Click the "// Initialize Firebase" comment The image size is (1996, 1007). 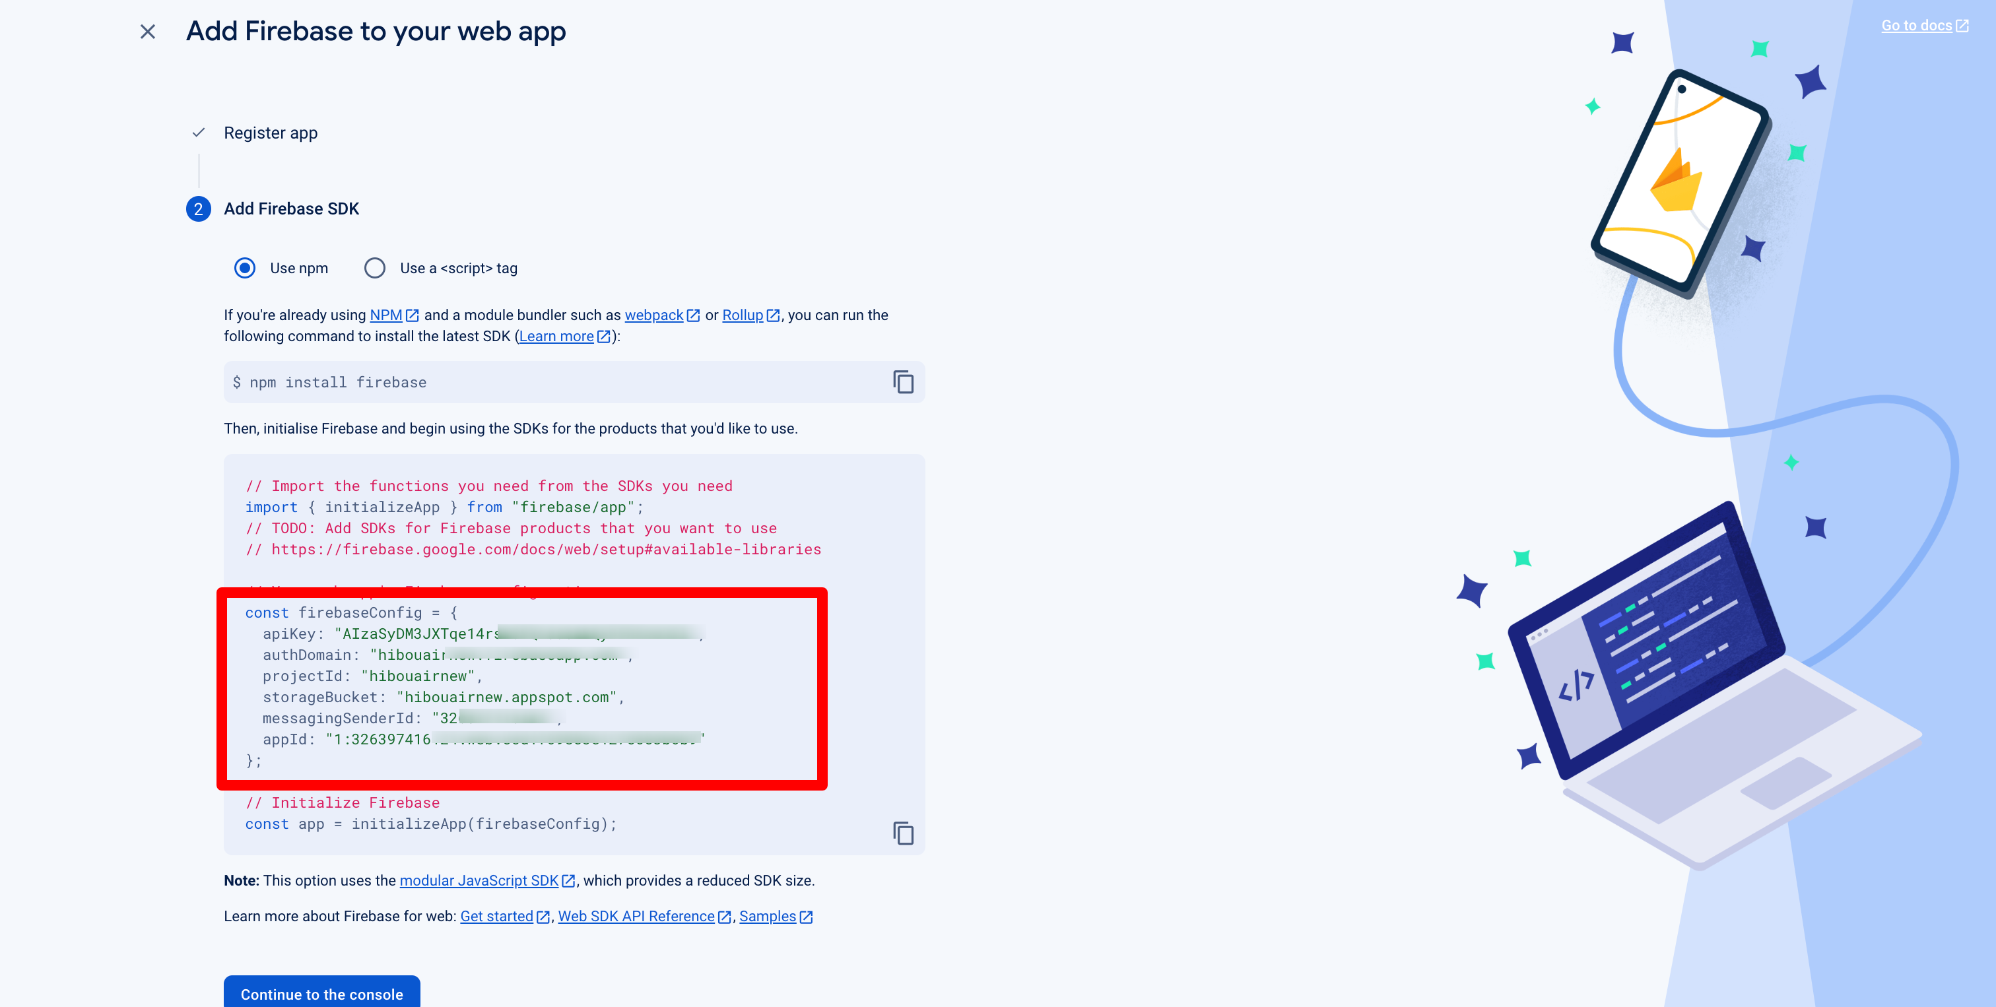[x=343, y=803]
